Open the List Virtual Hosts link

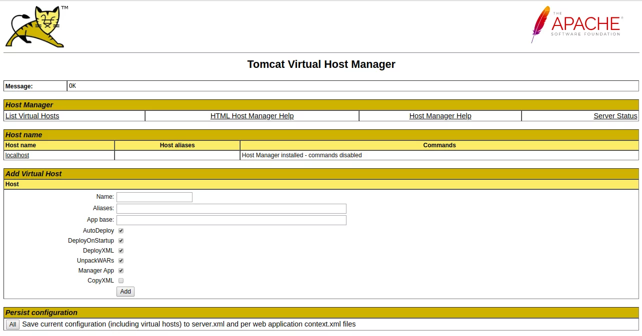[x=32, y=116]
